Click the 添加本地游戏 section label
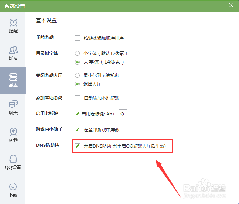Viewport: 239px width, 204px height. (49, 98)
